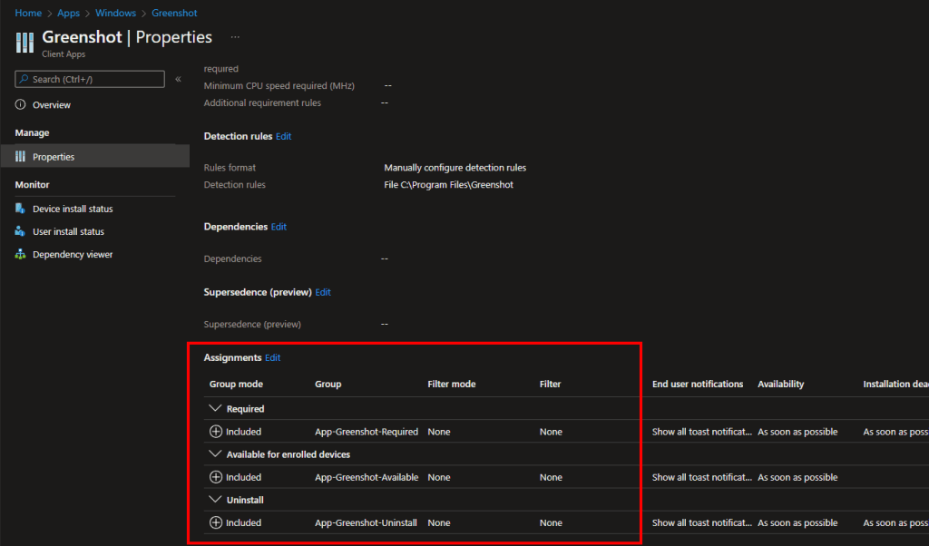Click the Overview info icon in sidebar

pyautogui.click(x=21, y=105)
